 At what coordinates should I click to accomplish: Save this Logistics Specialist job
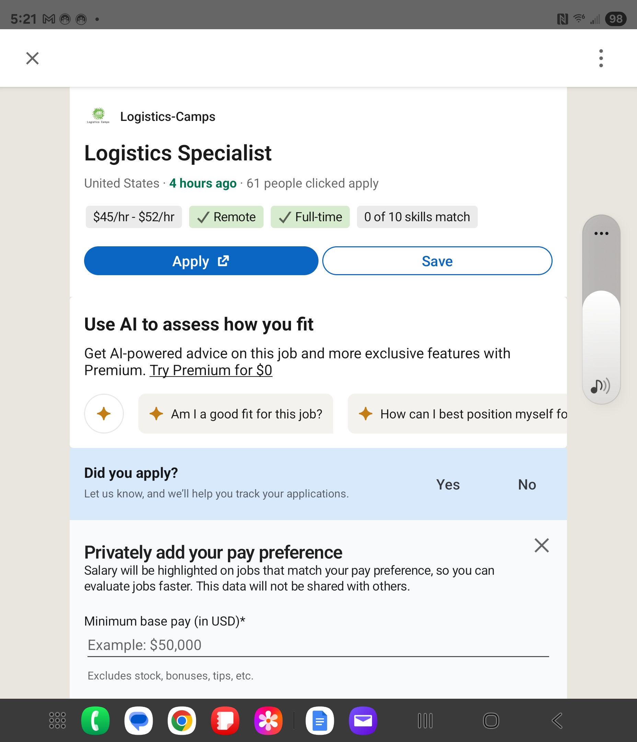tap(437, 261)
